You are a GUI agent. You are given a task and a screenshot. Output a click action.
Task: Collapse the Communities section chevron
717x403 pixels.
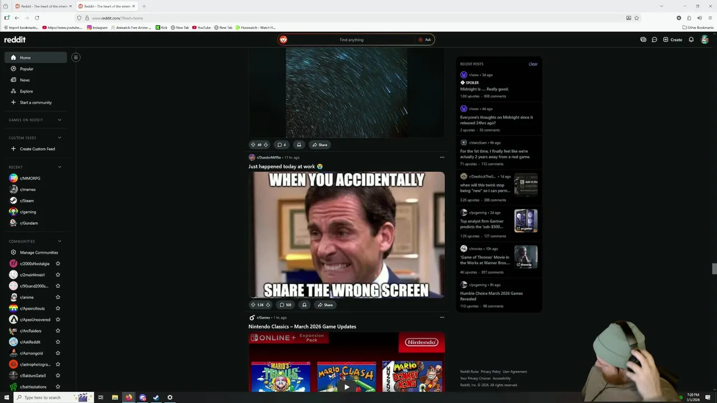click(59, 241)
